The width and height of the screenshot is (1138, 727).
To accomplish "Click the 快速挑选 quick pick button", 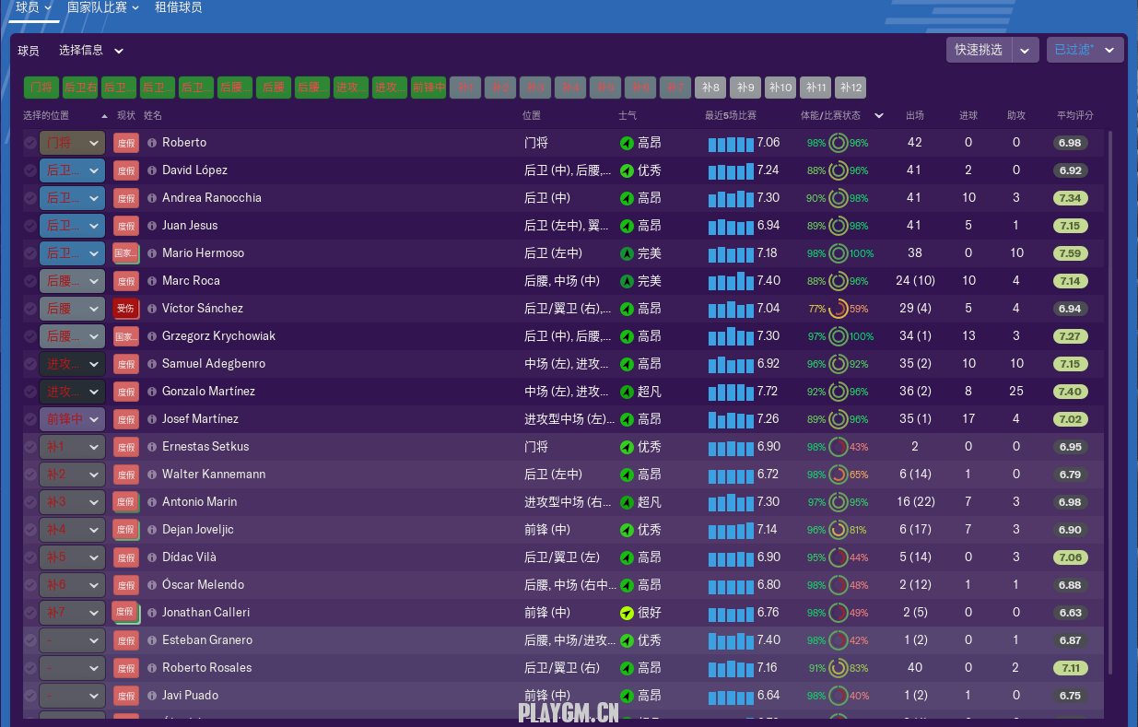I will (x=979, y=50).
